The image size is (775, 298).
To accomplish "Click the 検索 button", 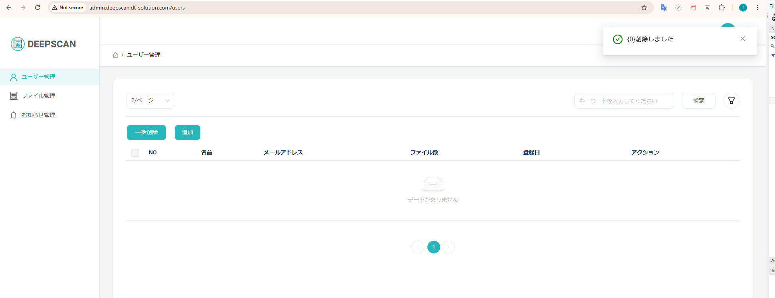I will [698, 101].
